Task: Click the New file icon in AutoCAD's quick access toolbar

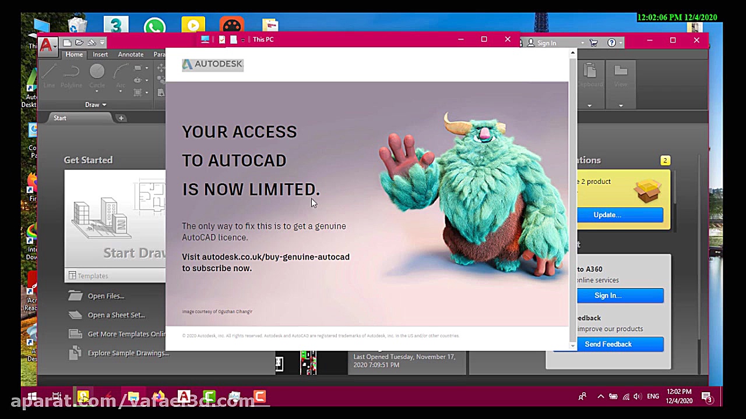Action: [68, 42]
